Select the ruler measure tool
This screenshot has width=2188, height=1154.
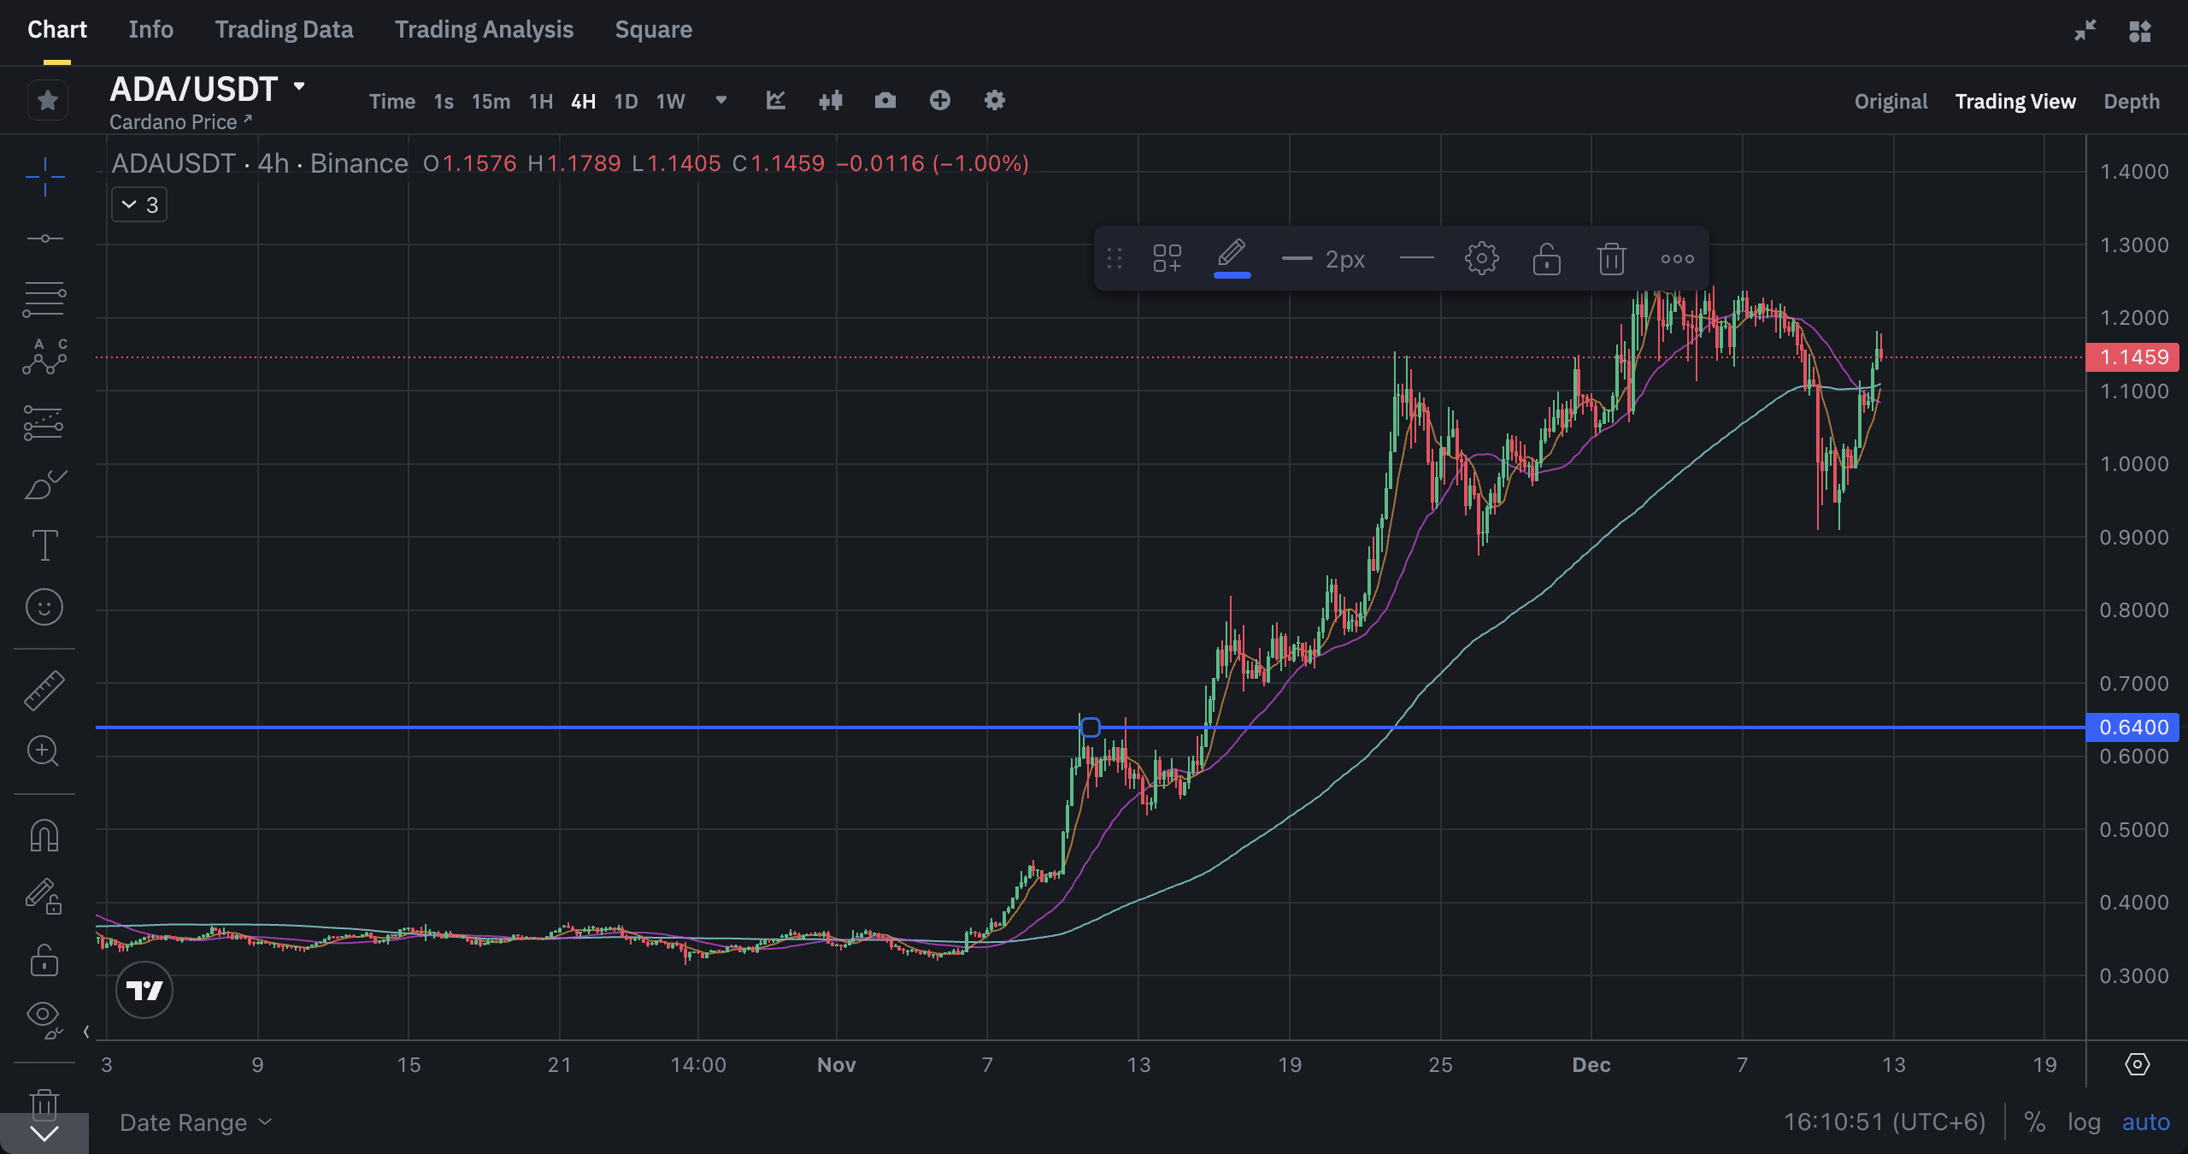44,690
